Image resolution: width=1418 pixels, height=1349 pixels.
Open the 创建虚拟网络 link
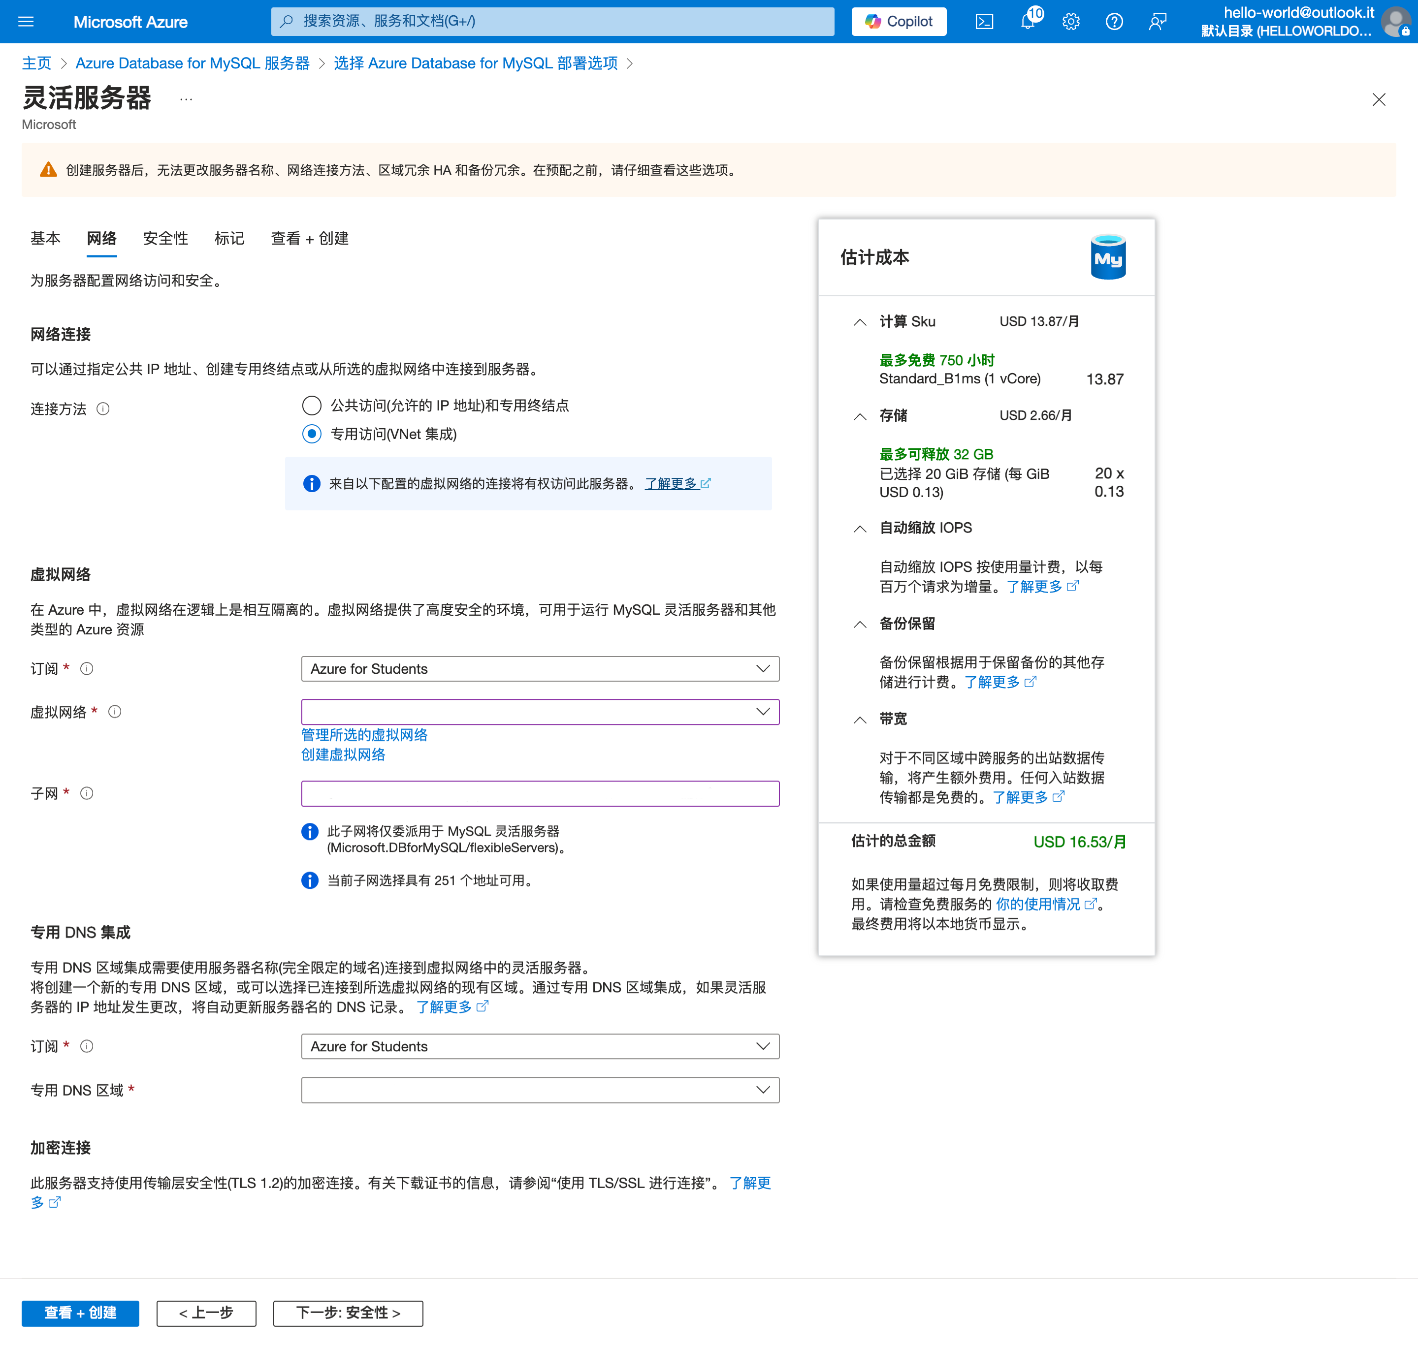point(343,754)
